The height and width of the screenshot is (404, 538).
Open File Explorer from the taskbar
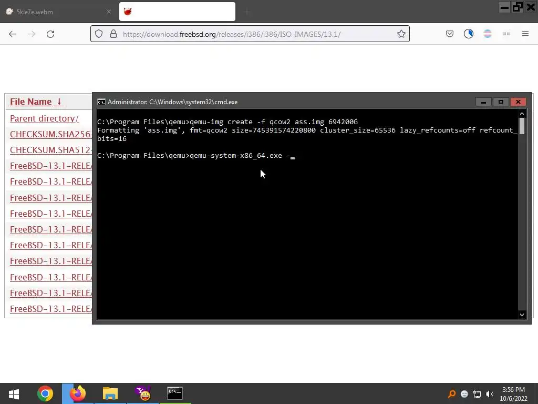[x=110, y=393]
